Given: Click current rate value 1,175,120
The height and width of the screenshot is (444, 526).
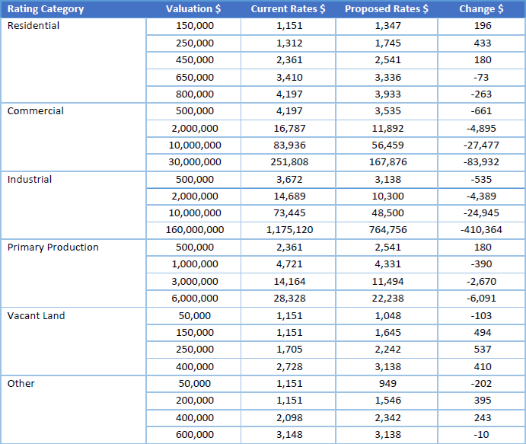Looking at the screenshot, I should point(289,230).
